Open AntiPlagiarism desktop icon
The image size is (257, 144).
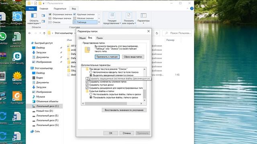coord(17,18)
